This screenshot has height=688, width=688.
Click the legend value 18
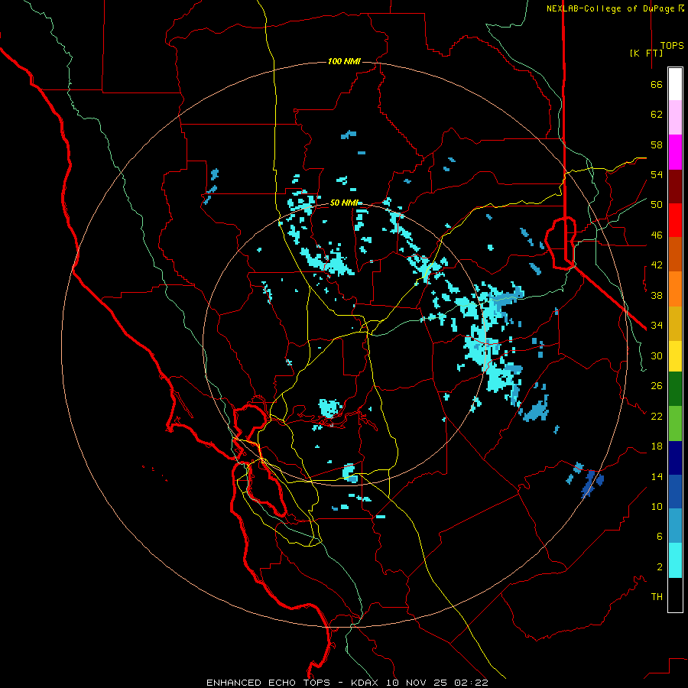pyautogui.click(x=657, y=446)
